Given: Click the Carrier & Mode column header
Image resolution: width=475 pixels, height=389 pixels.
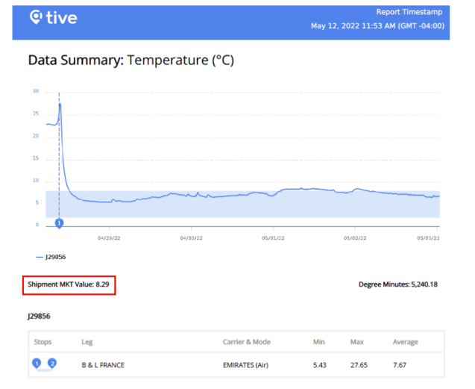Looking at the screenshot, I should pyautogui.click(x=248, y=342).
